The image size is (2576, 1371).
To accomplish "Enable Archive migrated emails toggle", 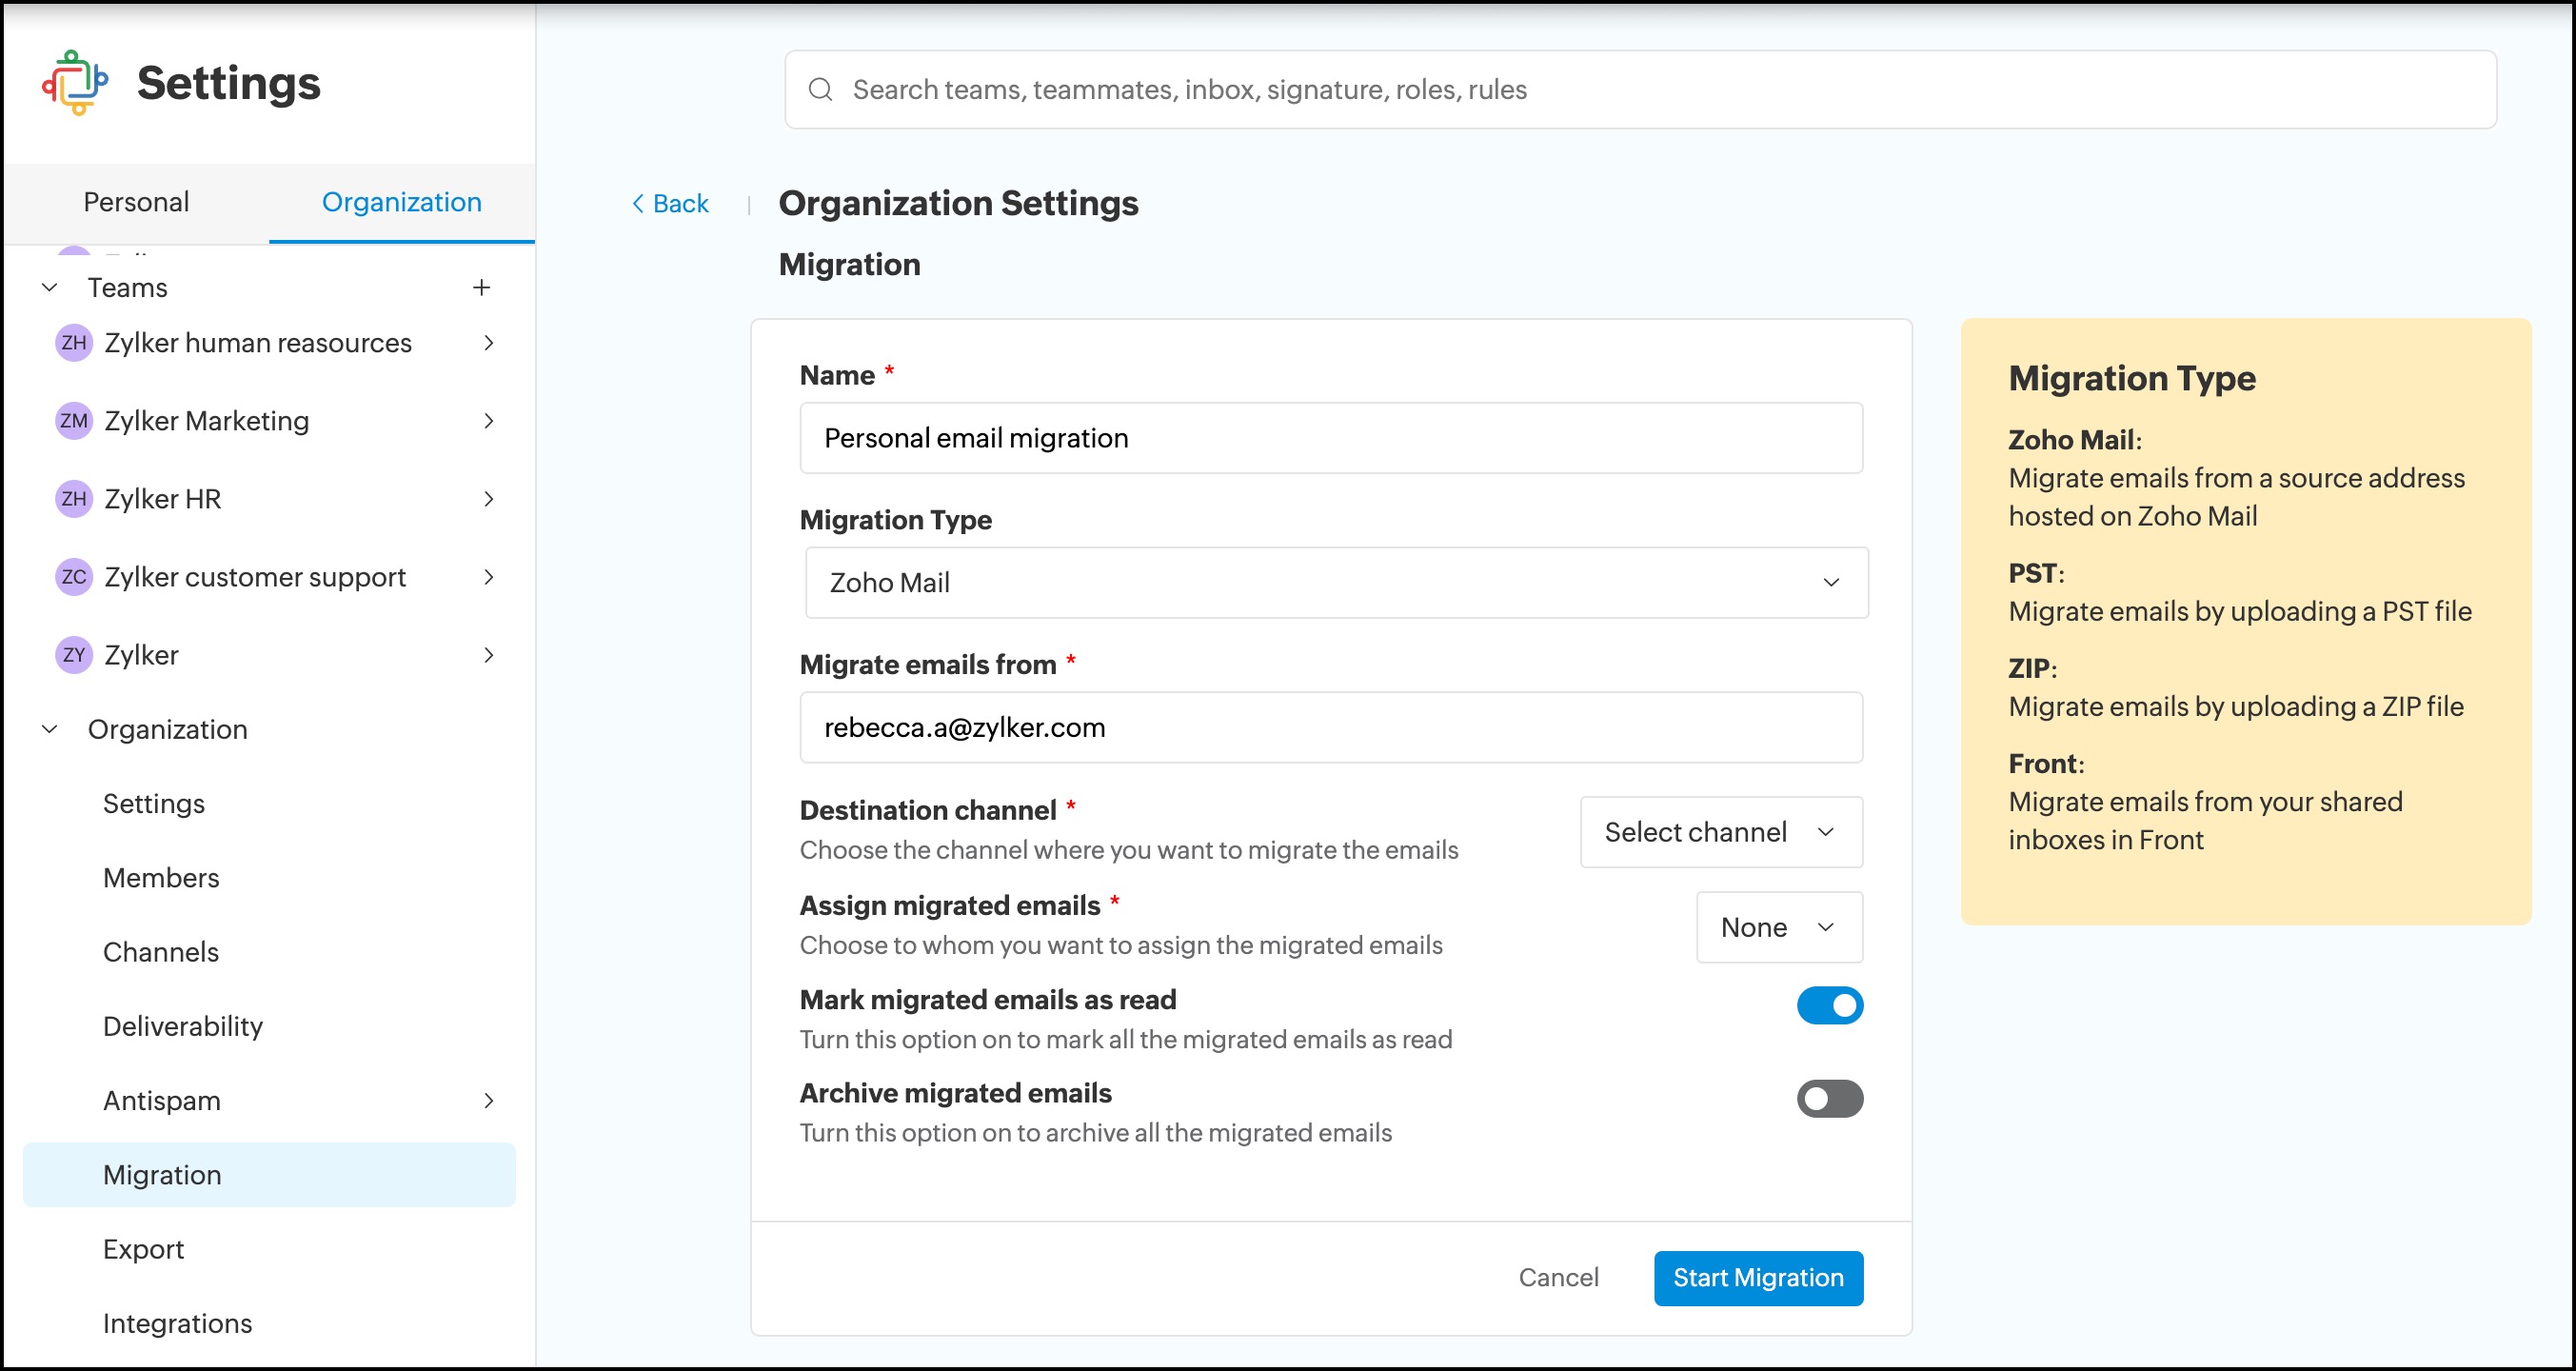I will coord(1829,1099).
